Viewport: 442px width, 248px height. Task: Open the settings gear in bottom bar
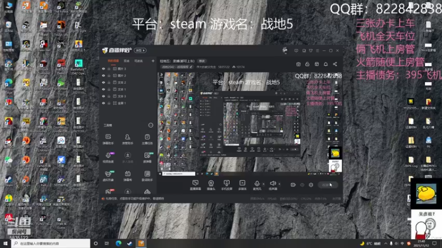tap(311, 185)
